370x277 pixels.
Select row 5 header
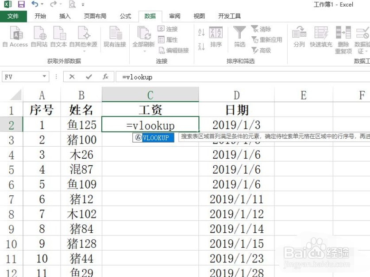click(12, 170)
